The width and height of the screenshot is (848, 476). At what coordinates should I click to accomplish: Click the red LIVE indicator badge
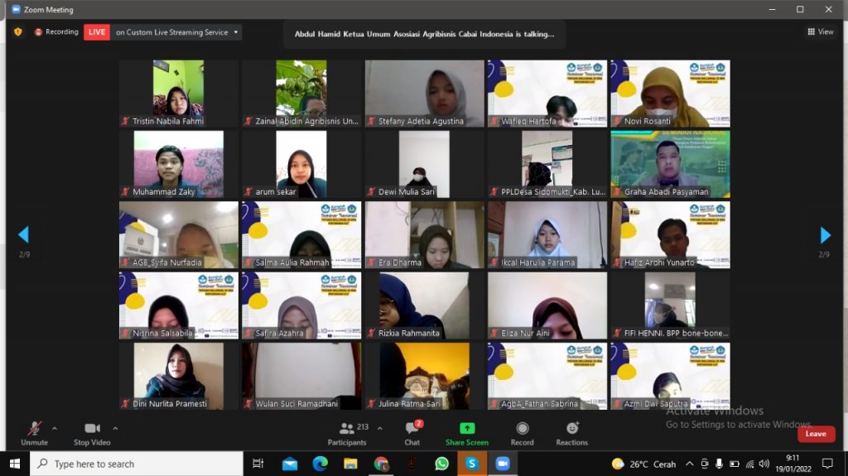(x=97, y=32)
